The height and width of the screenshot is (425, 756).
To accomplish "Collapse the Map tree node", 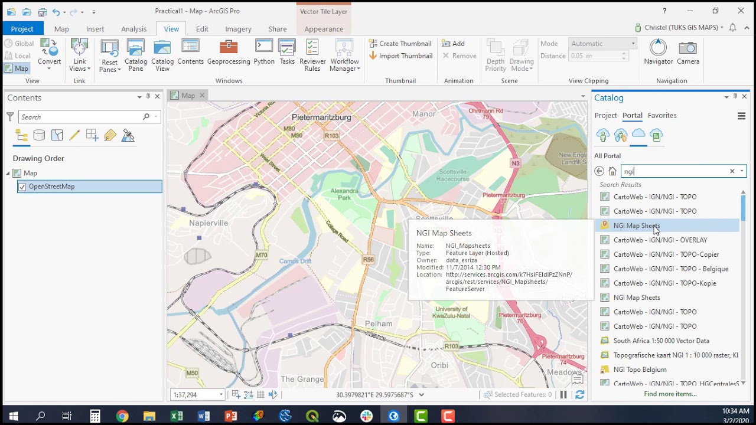I will tap(8, 173).
